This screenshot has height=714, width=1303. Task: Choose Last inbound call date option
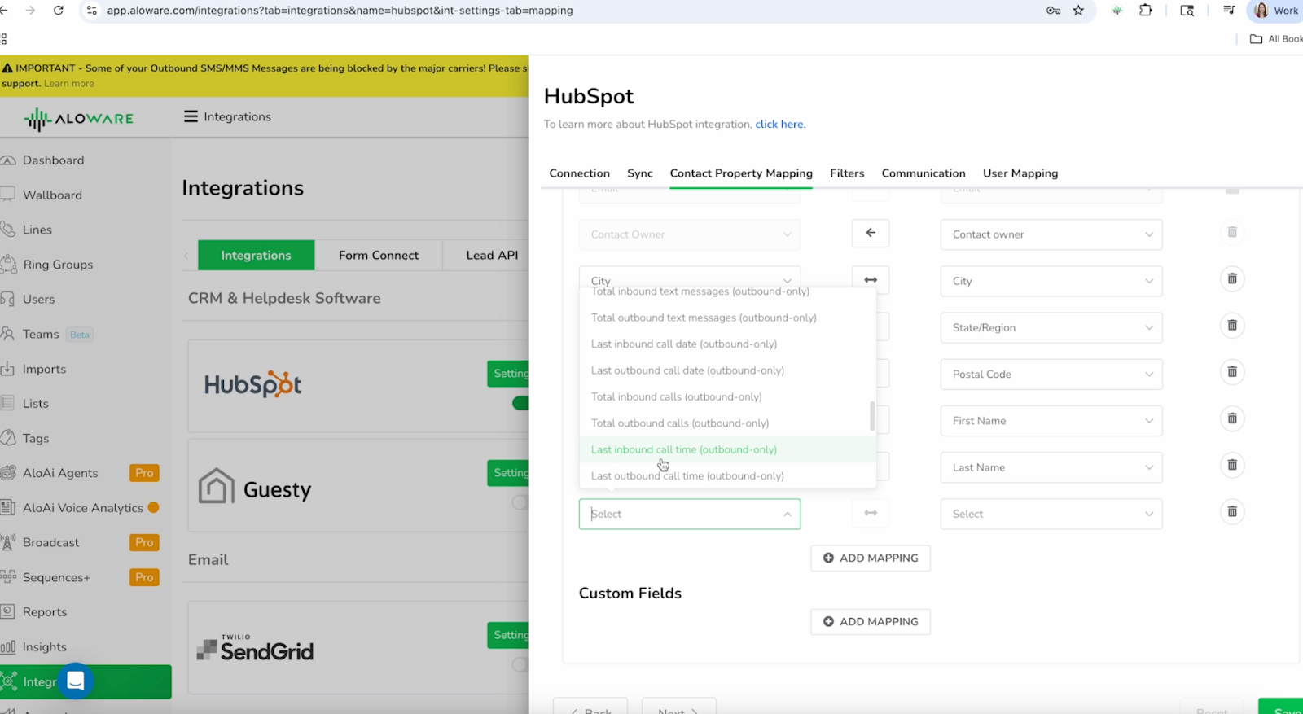(727, 344)
